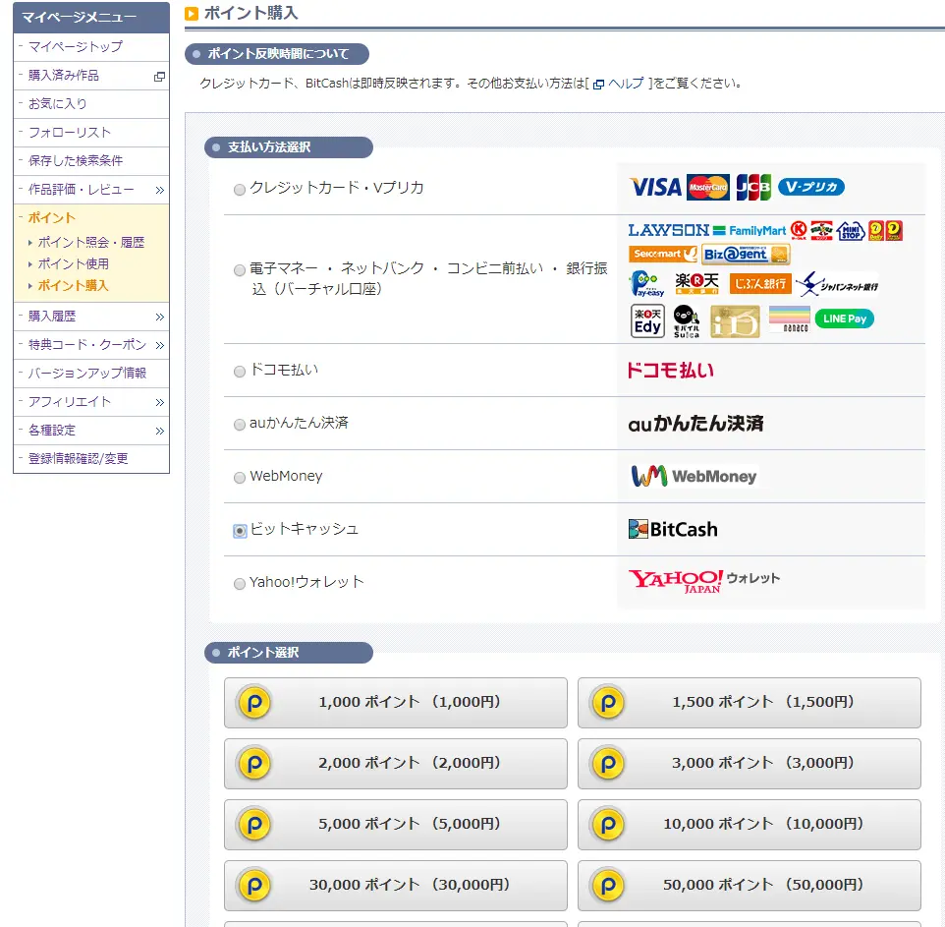Click the ジャパンネット銀行 logo
The image size is (945, 927).
[x=837, y=284]
